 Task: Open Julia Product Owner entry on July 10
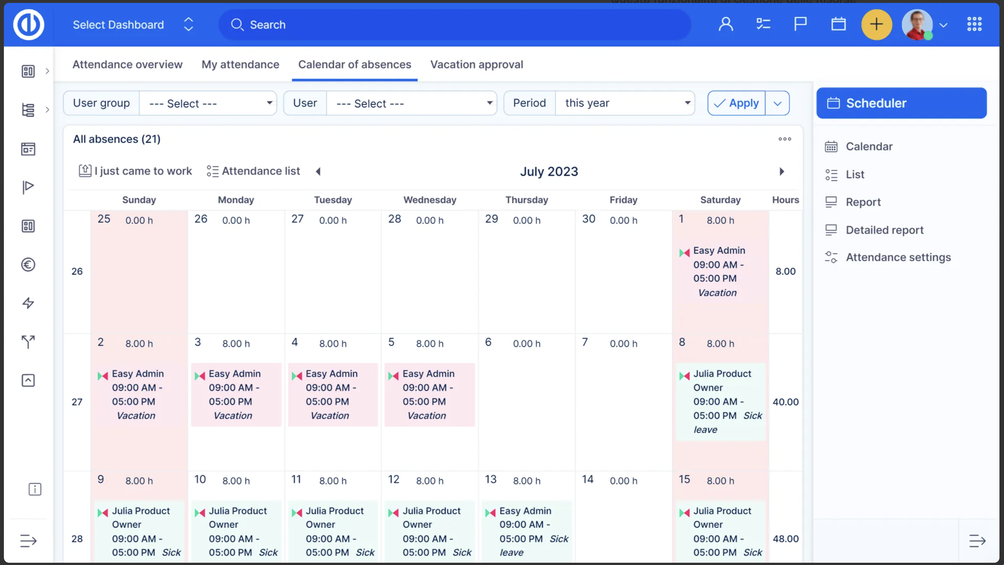[236, 532]
